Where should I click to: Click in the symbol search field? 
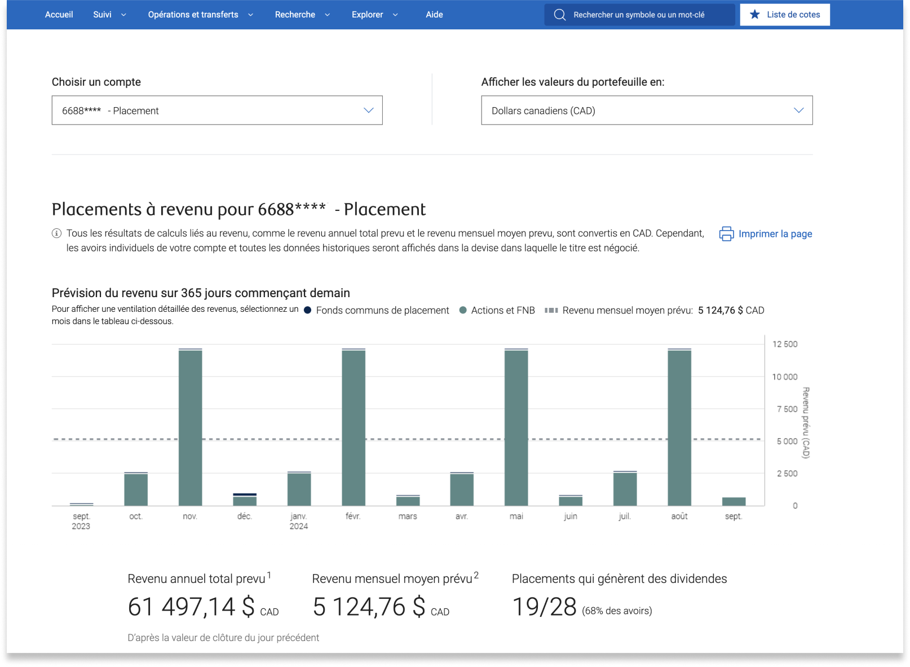[x=639, y=15]
